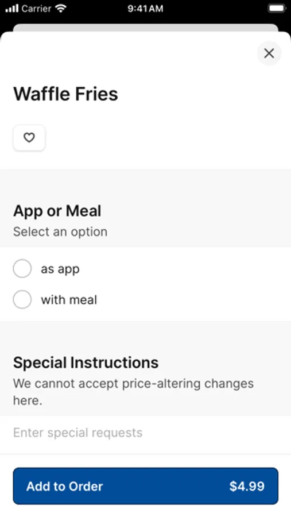Tap the price-altering changes notice text
The width and height of the screenshot is (291, 517).
(134, 392)
